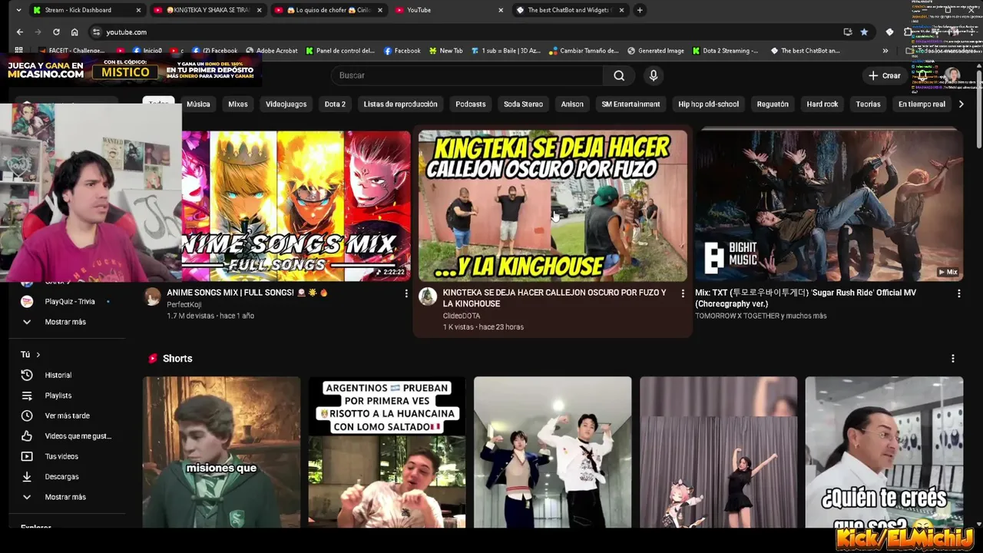The height and width of the screenshot is (553, 983).
Task: Open the Generated Image bookmark
Action: point(655,51)
